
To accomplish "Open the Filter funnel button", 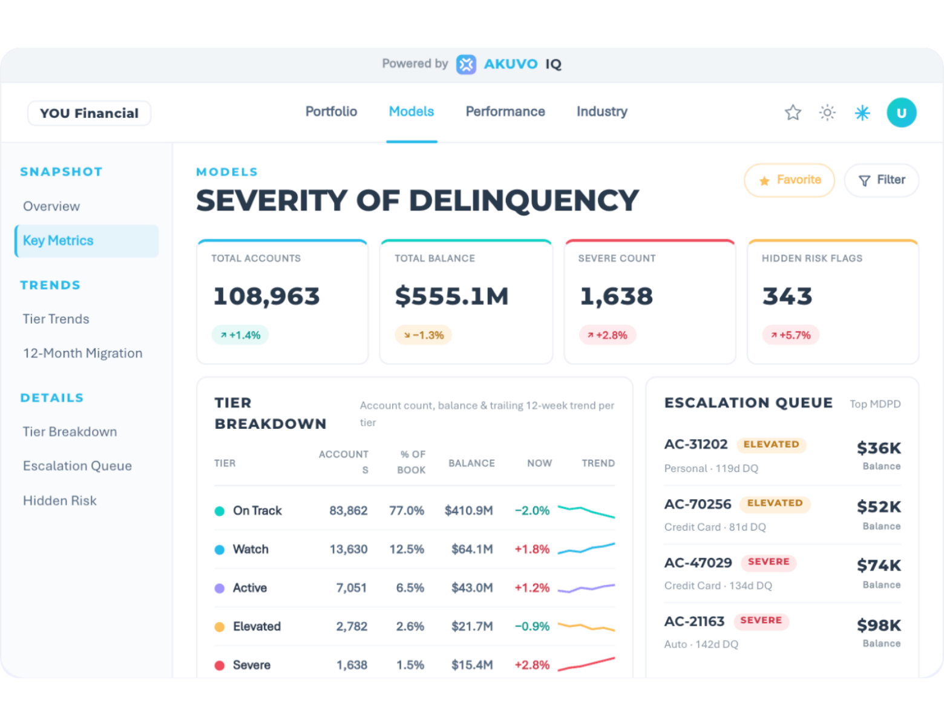I will pos(882,180).
